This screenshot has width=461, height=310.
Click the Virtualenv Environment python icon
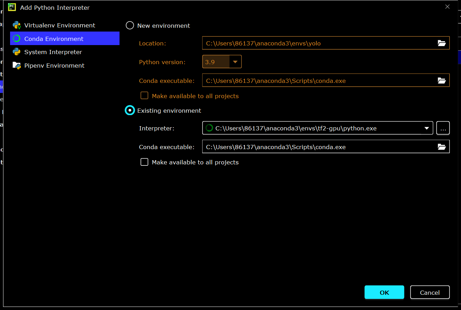[x=17, y=25]
